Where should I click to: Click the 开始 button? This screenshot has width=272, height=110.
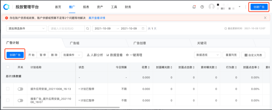31,55
